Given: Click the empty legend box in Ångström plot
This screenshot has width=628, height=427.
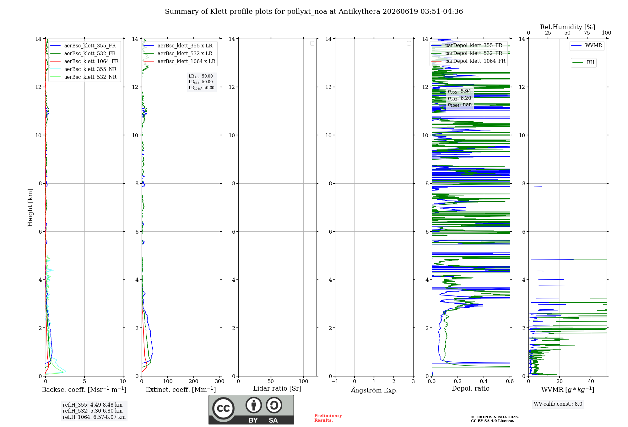Looking at the screenshot, I should pos(409,43).
